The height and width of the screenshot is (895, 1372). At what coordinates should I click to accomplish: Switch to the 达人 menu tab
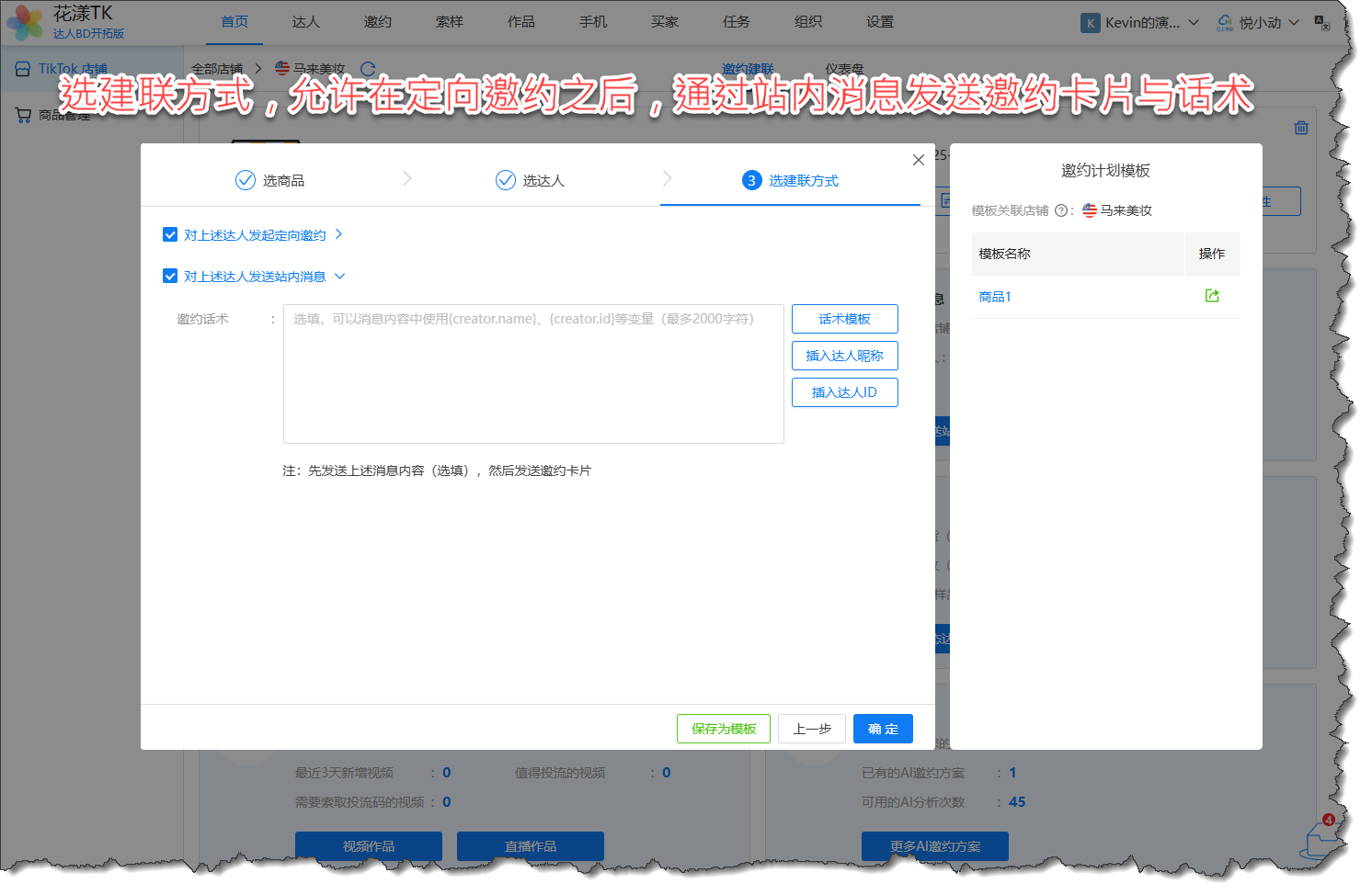point(305,22)
